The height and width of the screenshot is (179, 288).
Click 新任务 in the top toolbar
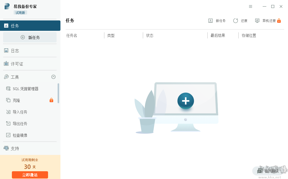pos(217,20)
